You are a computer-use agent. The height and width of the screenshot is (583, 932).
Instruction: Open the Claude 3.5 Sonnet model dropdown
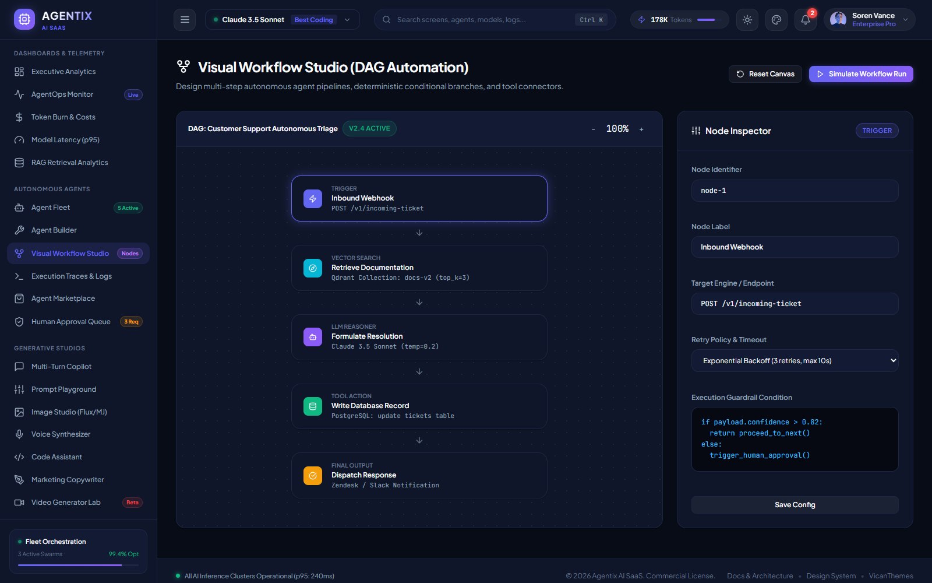(283, 20)
